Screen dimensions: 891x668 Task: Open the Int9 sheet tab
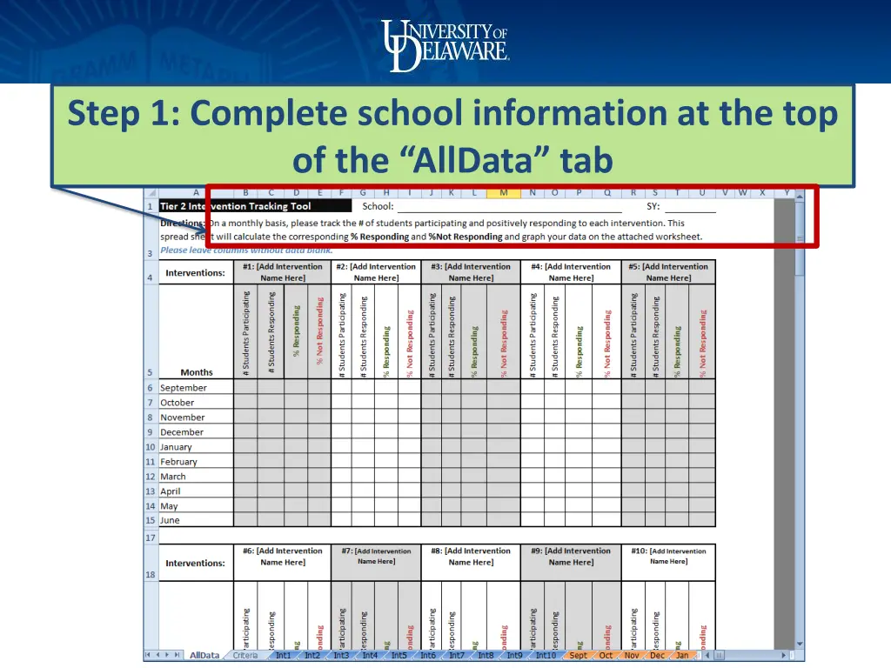(x=515, y=656)
